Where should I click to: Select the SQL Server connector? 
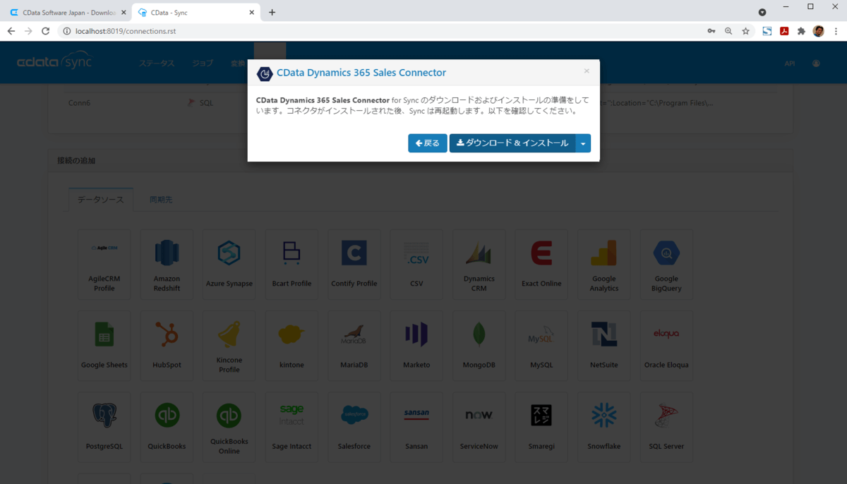(x=666, y=427)
